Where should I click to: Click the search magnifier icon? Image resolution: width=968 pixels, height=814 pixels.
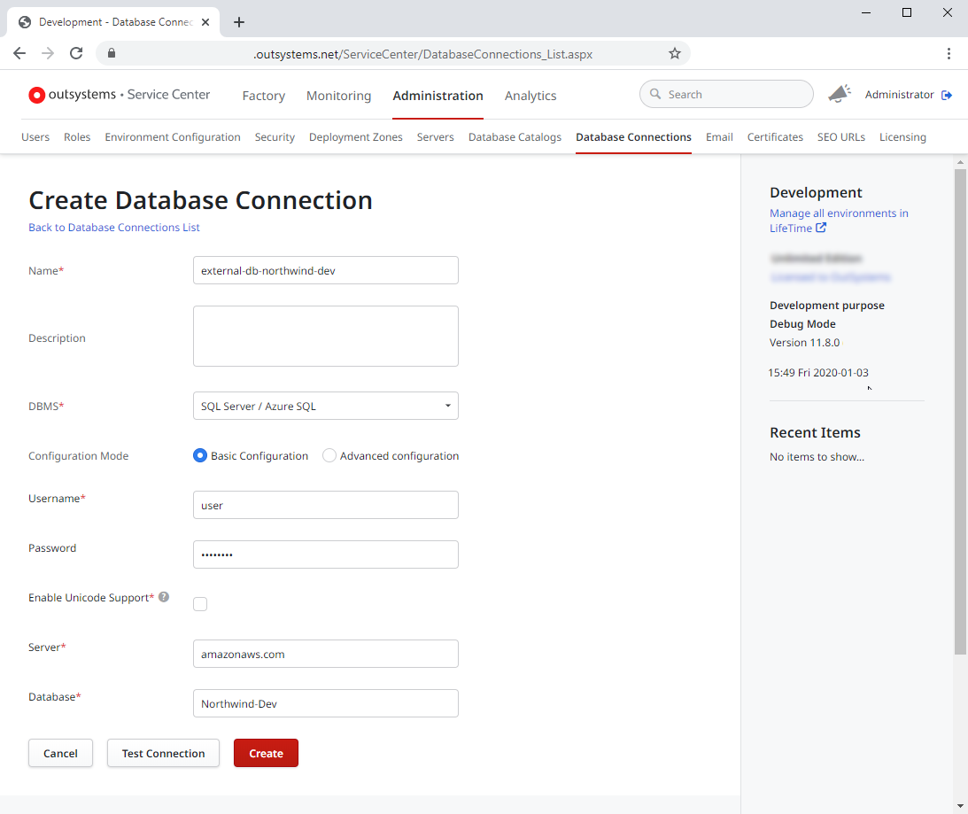click(x=654, y=94)
